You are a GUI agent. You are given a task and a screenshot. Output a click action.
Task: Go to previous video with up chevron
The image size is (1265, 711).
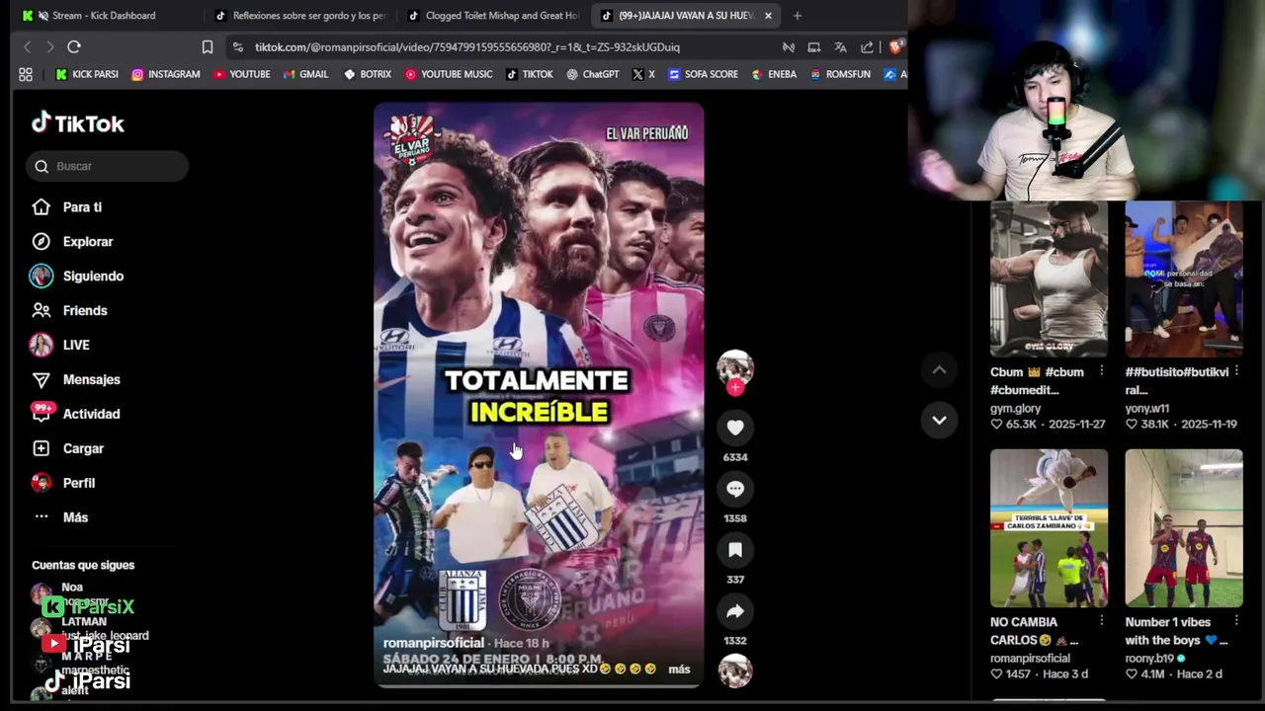click(939, 370)
